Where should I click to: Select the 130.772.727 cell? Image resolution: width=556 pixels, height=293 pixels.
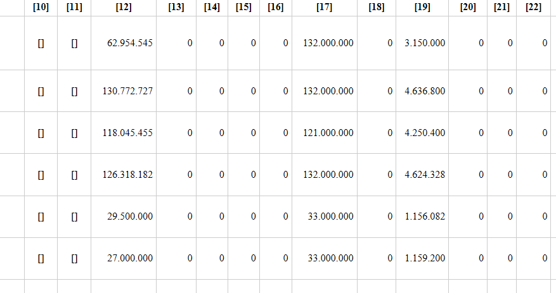point(127,91)
